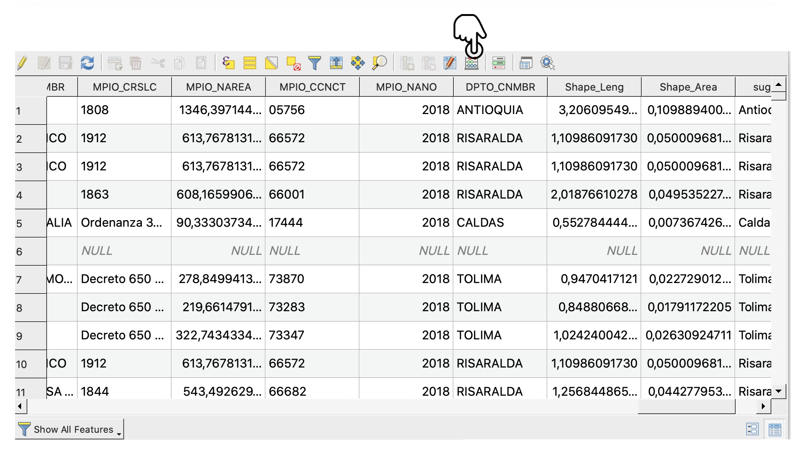This screenshot has width=806, height=460.
Task: Open the field calculator abacus icon
Action: 472,62
